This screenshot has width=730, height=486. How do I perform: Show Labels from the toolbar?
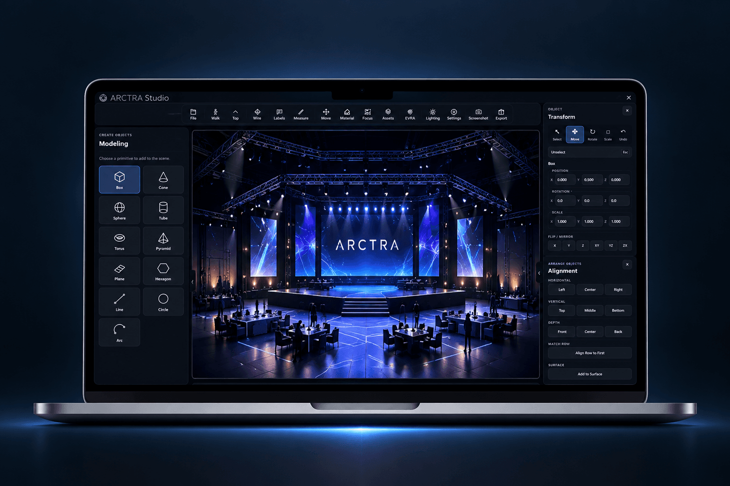[x=279, y=114]
